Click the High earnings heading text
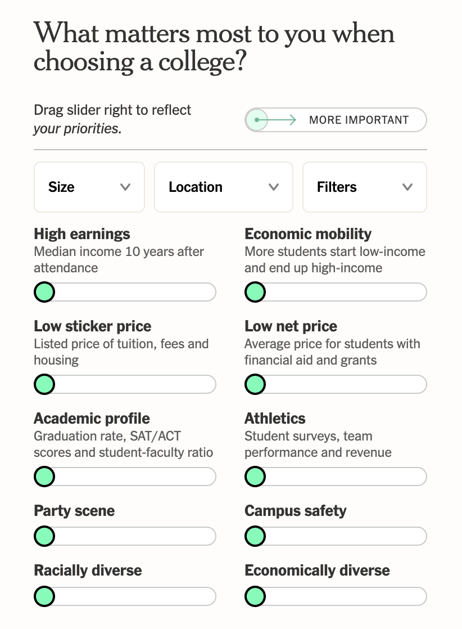Screen dimensions: 462x629 tap(82, 234)
